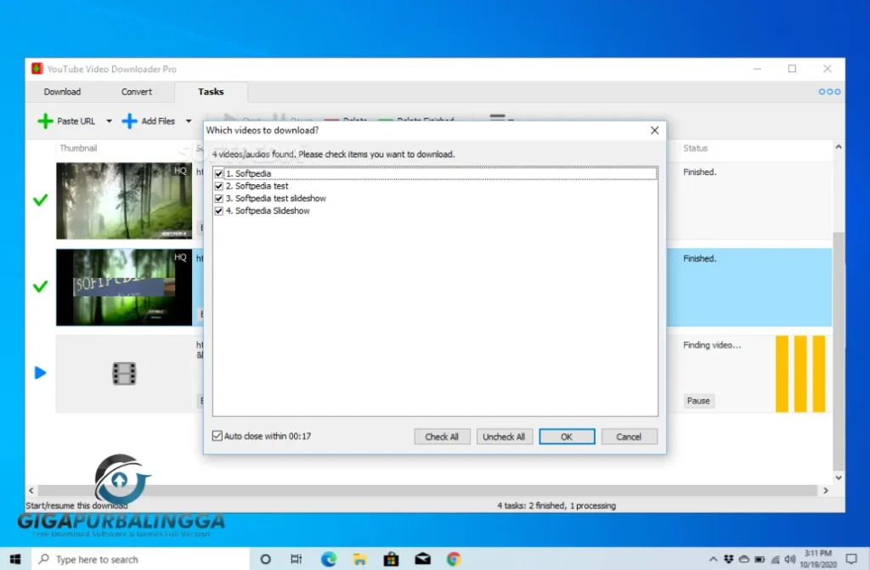Open the Paste URL dropdown arrow
870x570 pixels.
(110, 121)
